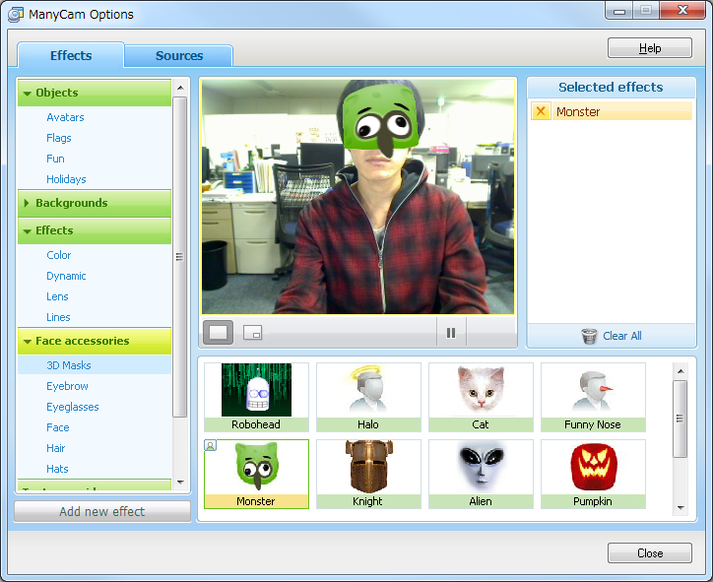
Task: Choose the Cat mask thumbnail
Action: pyautogui.click(x=481, y=397)
